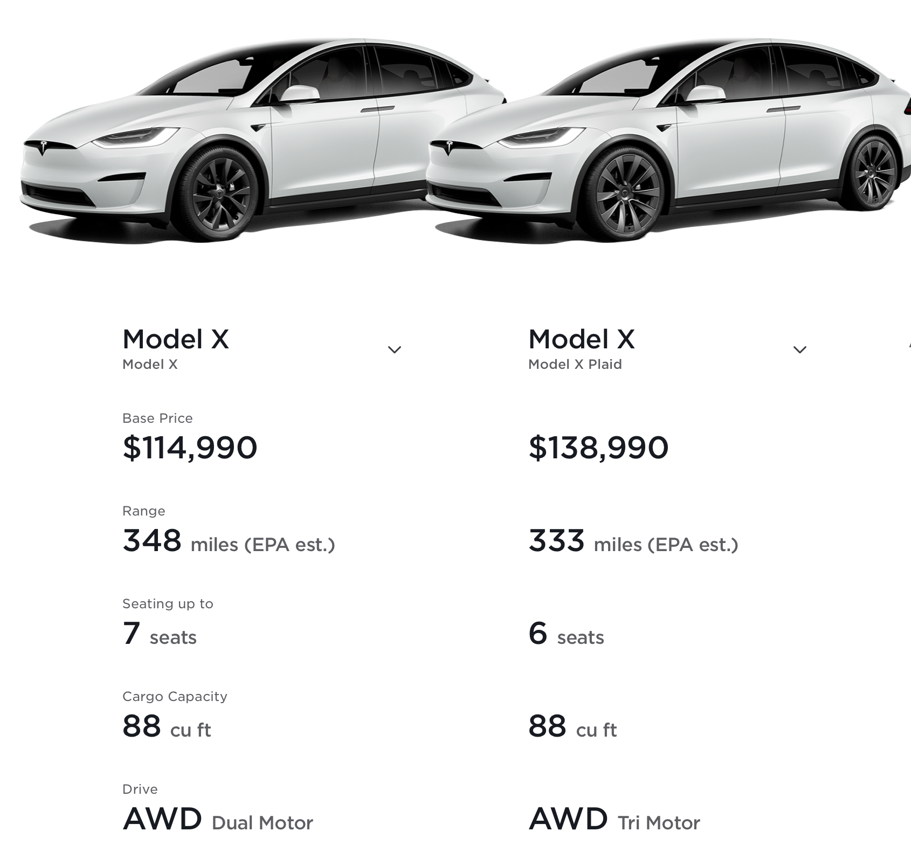Click the AWD Tri Motor text
Screen dimensions: 911x852
pyautogui.click(x=614, y=820)
